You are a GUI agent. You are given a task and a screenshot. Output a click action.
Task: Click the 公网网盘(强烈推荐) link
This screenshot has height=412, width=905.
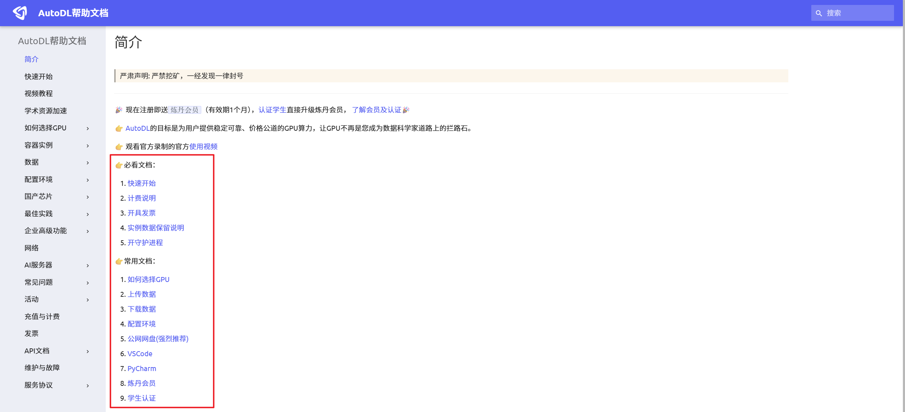pyautogui.click(x=158, y=339)
